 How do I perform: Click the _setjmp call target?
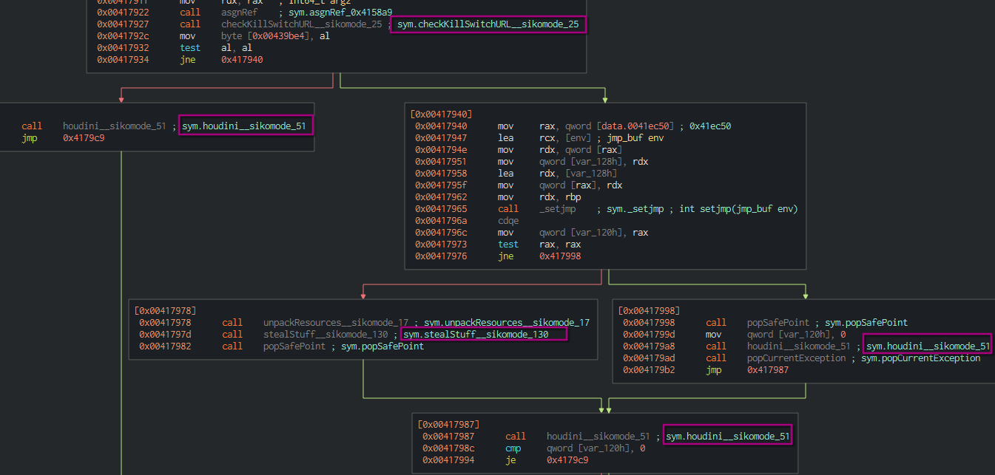(x=558, y=209)
